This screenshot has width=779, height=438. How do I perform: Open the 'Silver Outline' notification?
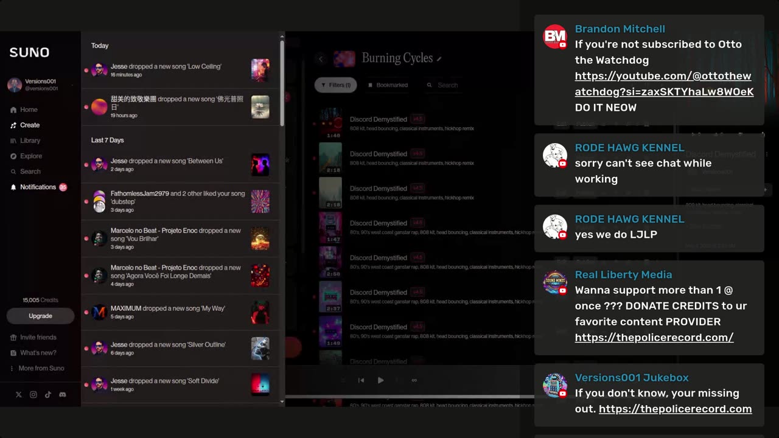[180, 349]
